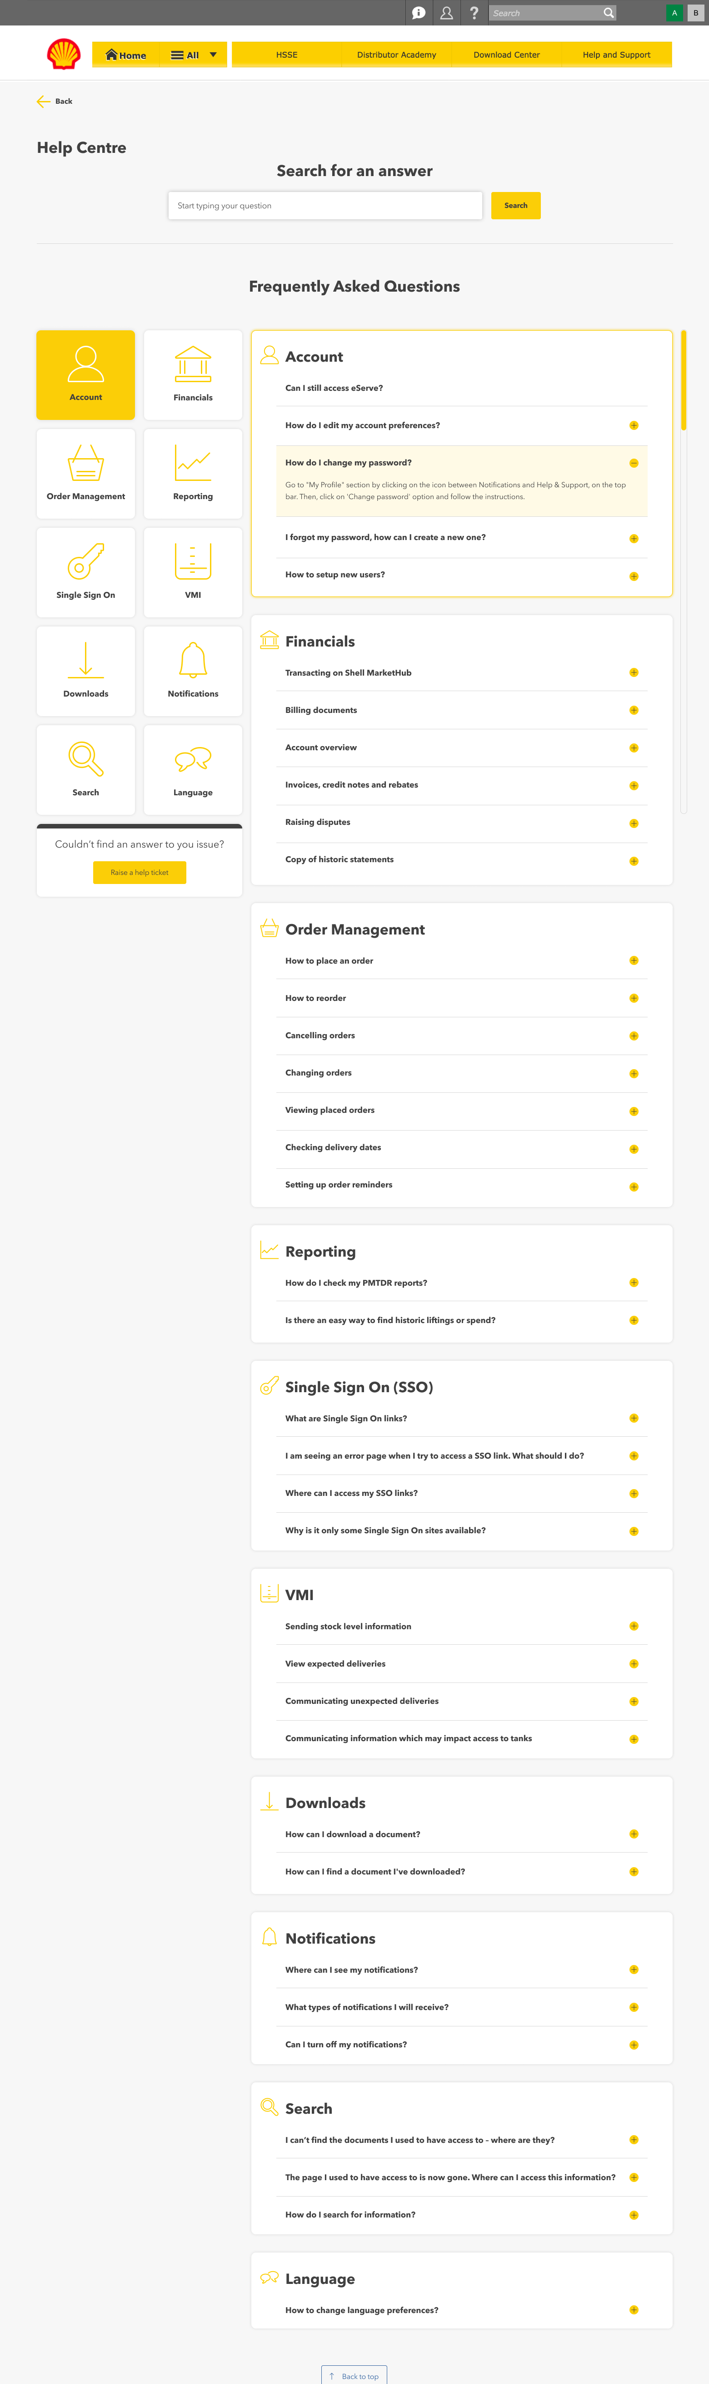Select the Order Management basket tile
This screenshot has width=709, height=2384.
click(x=86, y=474)
